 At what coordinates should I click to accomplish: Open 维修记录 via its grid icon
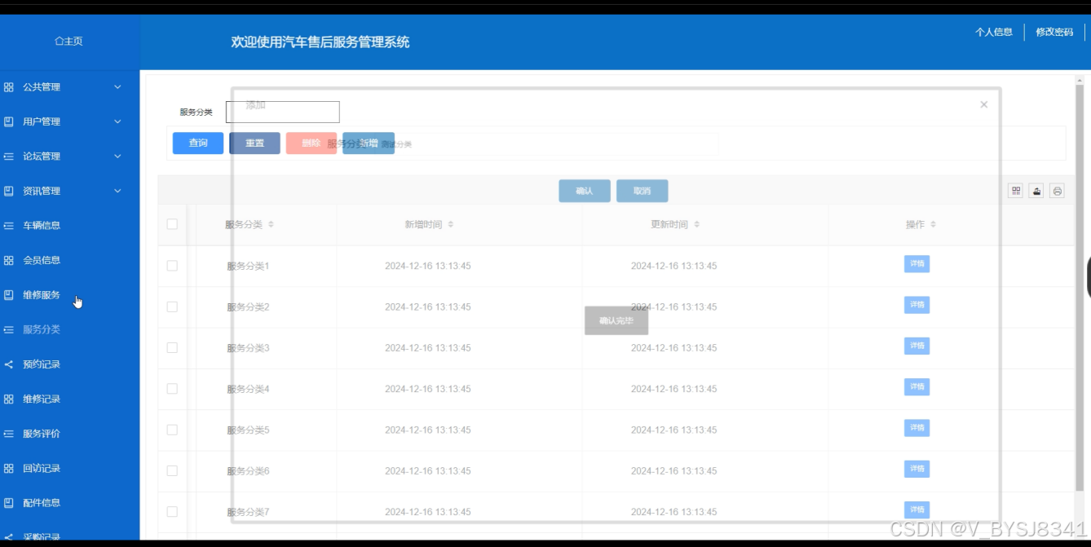click(9, 399)
